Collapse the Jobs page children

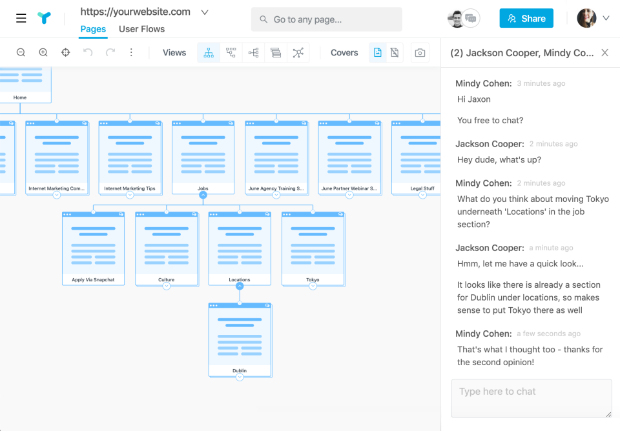point(203,195)
